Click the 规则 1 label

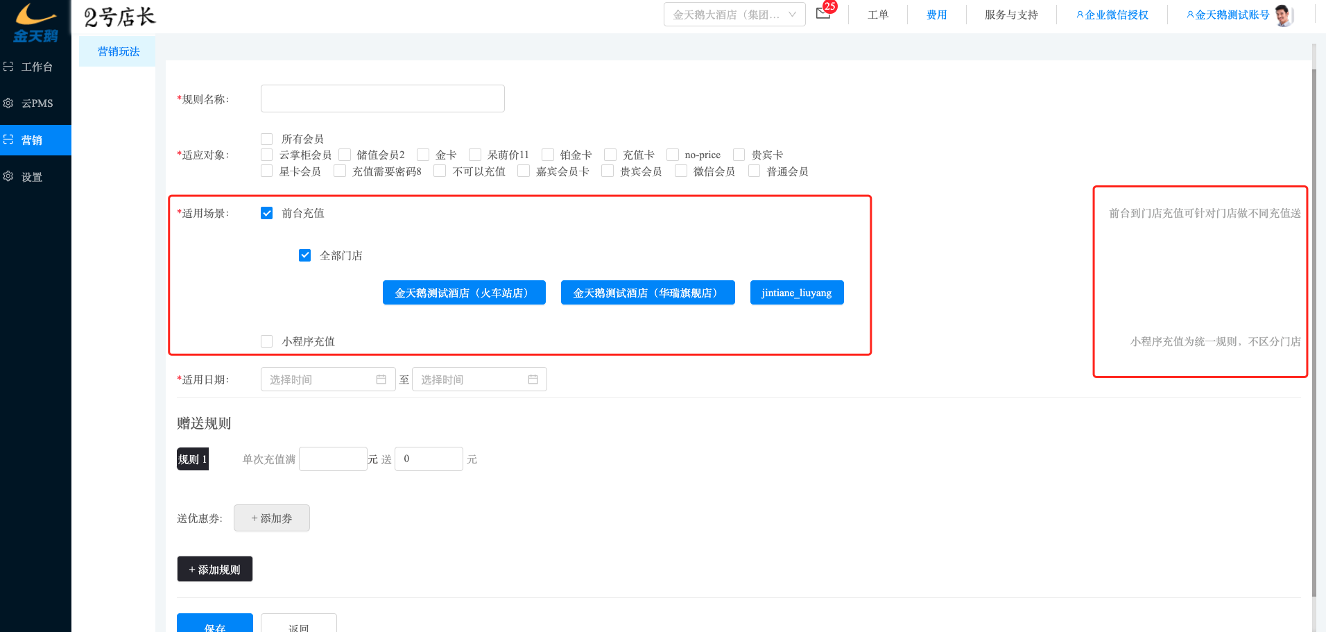coord(193,459)
